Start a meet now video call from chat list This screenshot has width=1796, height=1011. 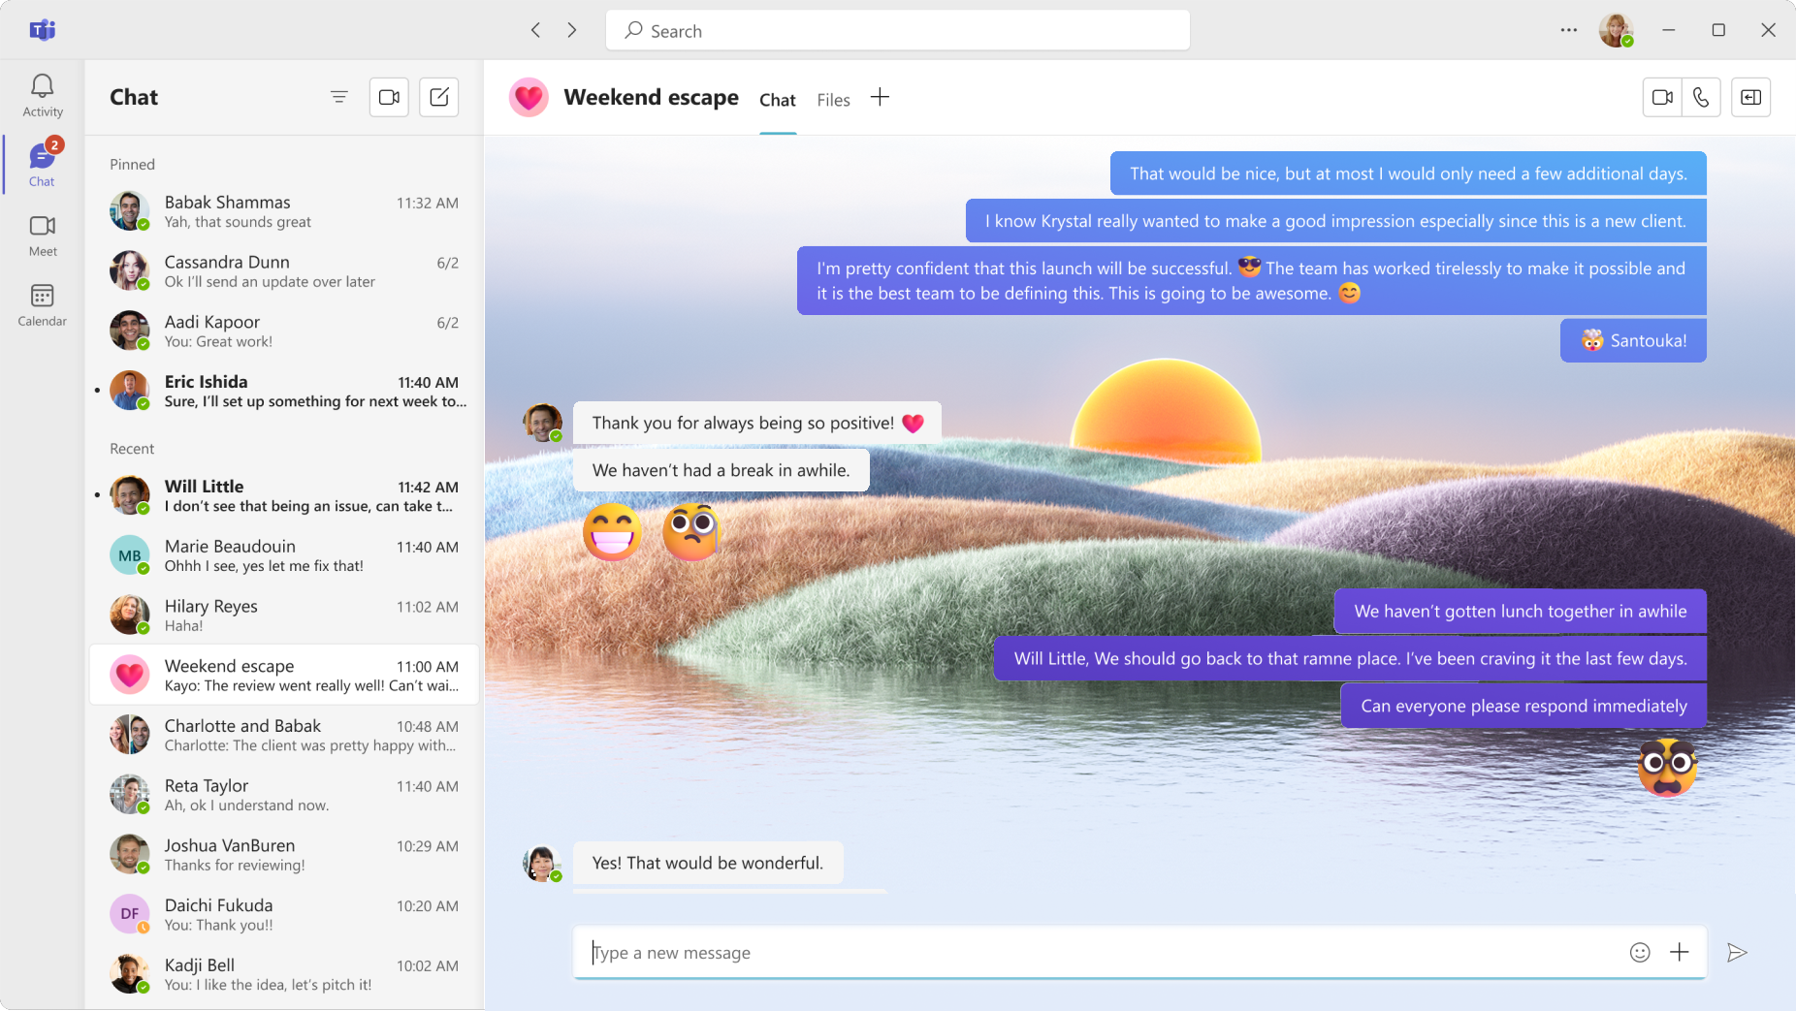pos(389,97)
